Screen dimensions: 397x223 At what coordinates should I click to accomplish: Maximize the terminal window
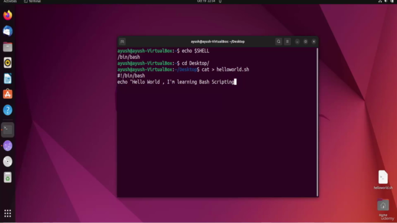pos(306,42)
